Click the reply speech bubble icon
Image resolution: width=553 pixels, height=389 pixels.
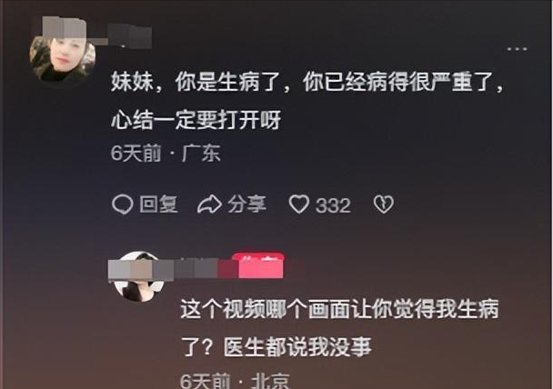[x=123, y=204]
